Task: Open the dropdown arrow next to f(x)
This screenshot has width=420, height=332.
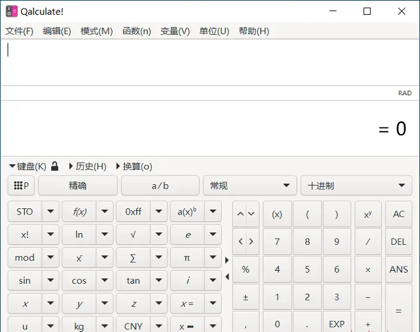Action: [x=105, y=211]
